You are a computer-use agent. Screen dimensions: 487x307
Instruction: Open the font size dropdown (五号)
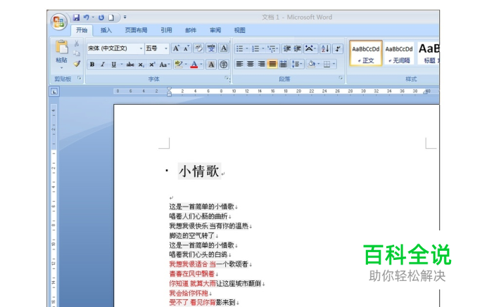pos(166,48)
